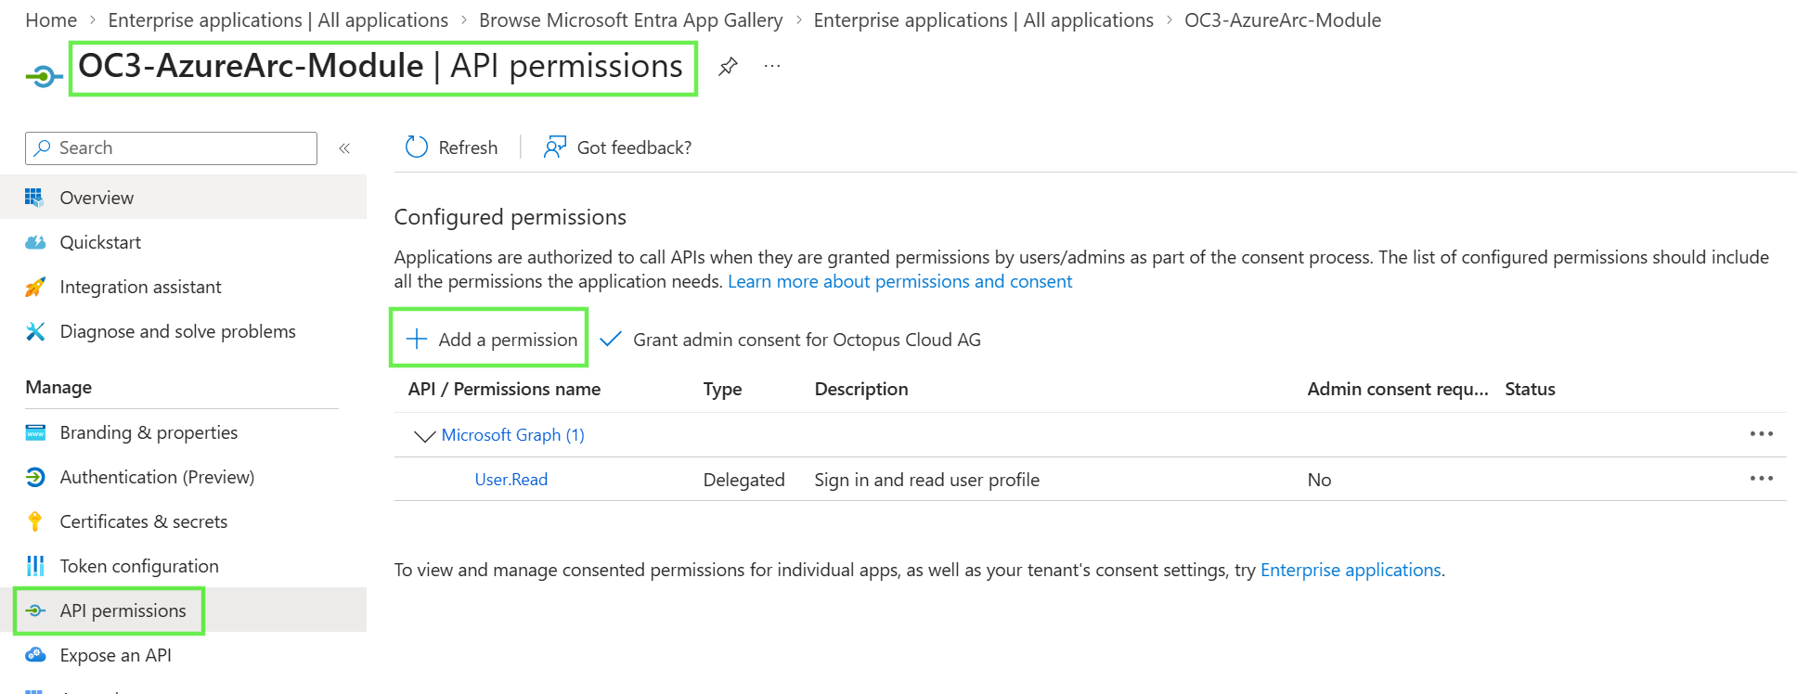The height and width of the screenshot is (694, 1797).
Task: Open Branding & properties
Action: click(x=184, y=432)
